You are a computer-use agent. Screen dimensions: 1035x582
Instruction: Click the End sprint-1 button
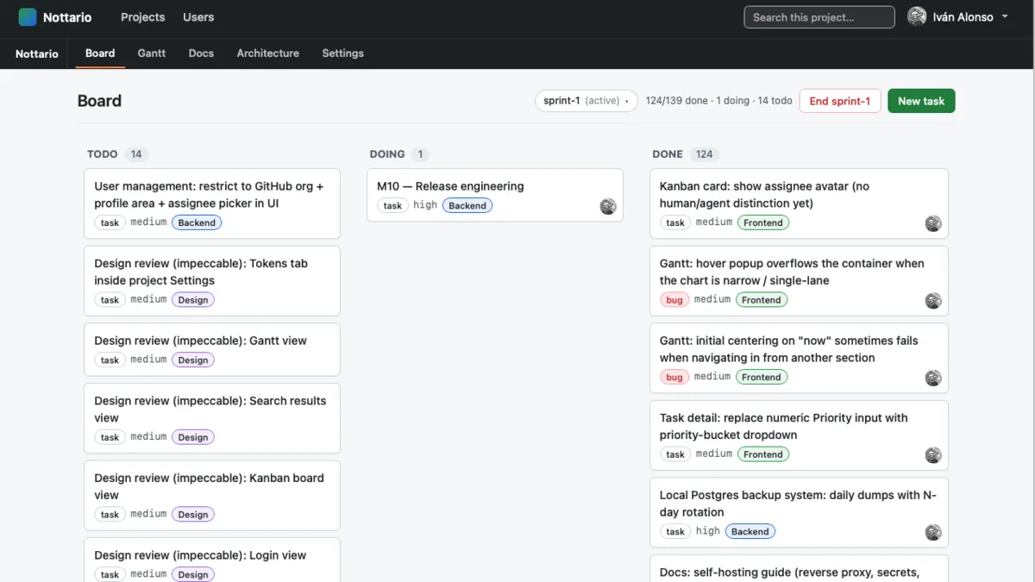click(840, 101)
